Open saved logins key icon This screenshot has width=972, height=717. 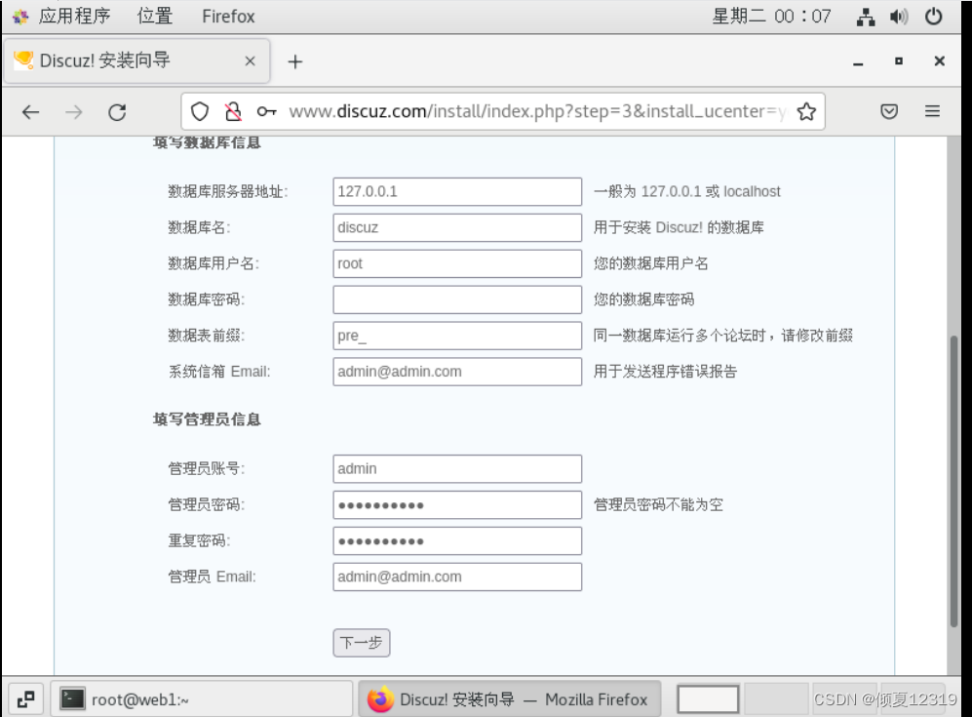click(266, 111)
